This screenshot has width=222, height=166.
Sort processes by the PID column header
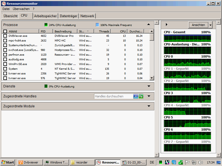pos(46,31)
